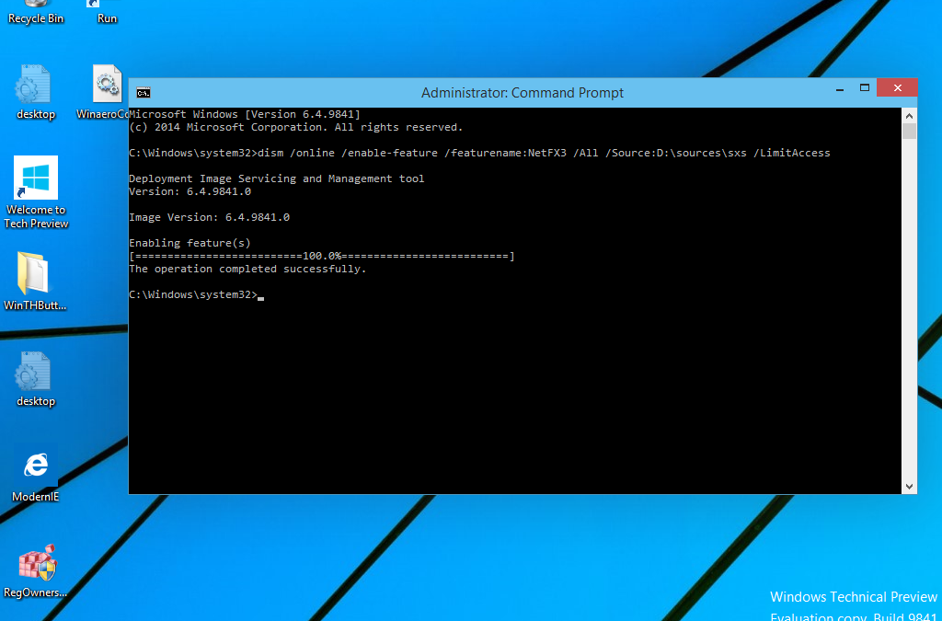Click the Administrator: Command Prompt title bar
Screen dimensions: 942x621
coord(522,92)
